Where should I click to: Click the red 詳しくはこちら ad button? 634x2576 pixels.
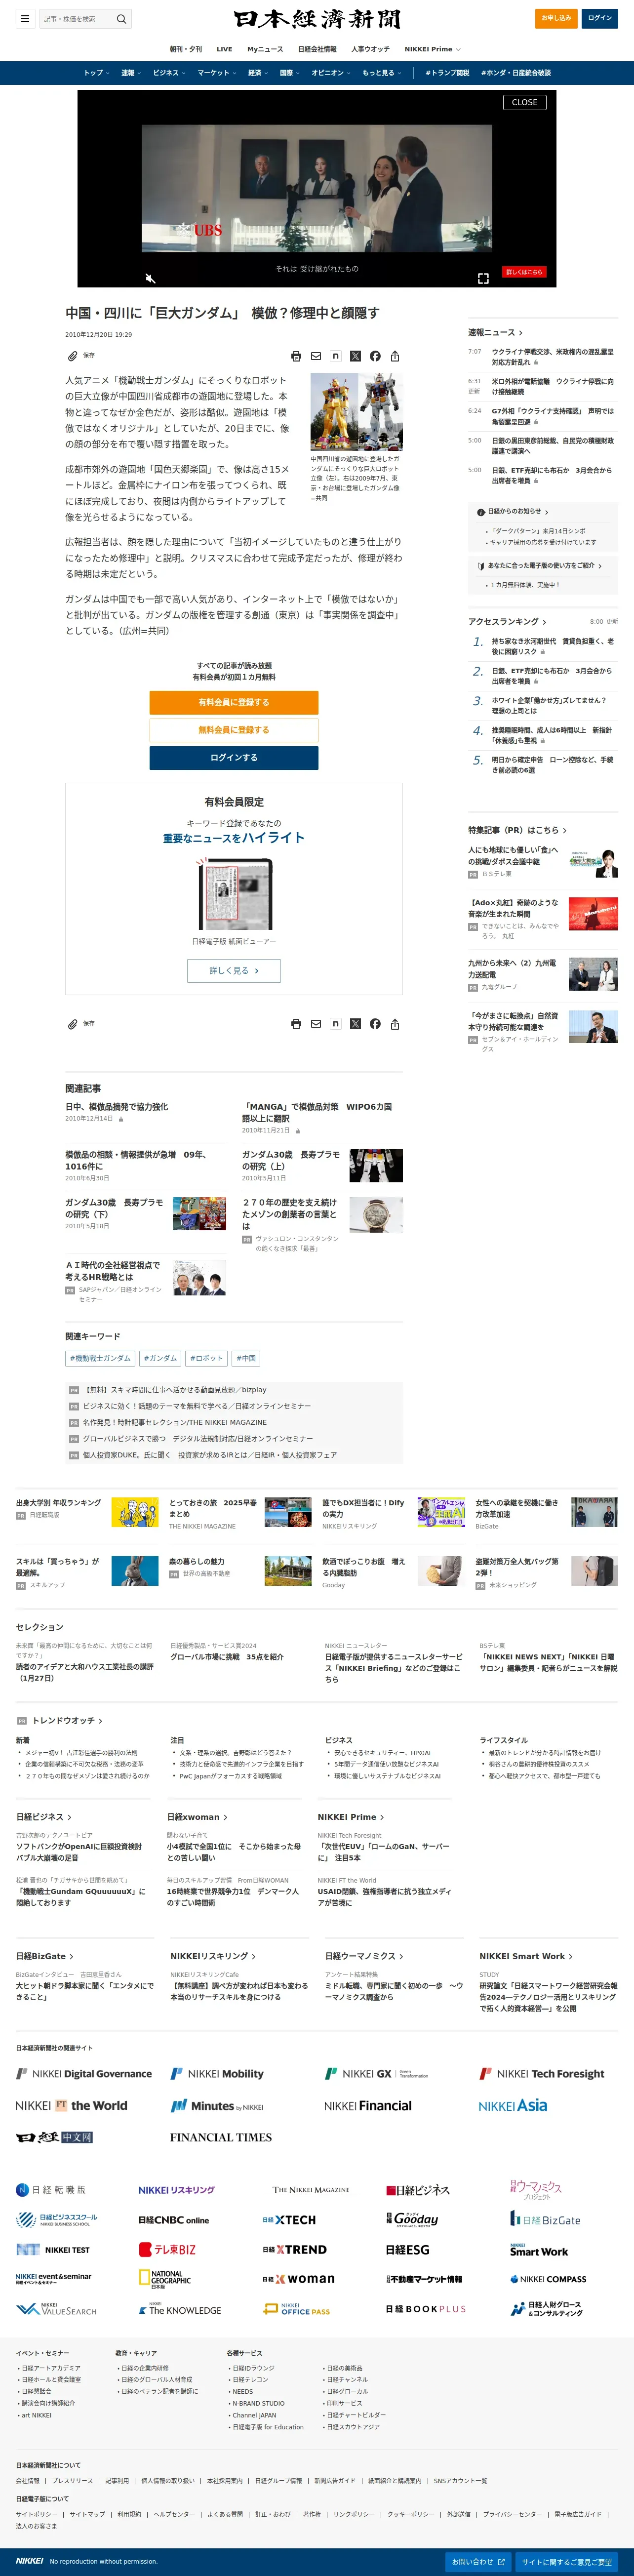524,271
